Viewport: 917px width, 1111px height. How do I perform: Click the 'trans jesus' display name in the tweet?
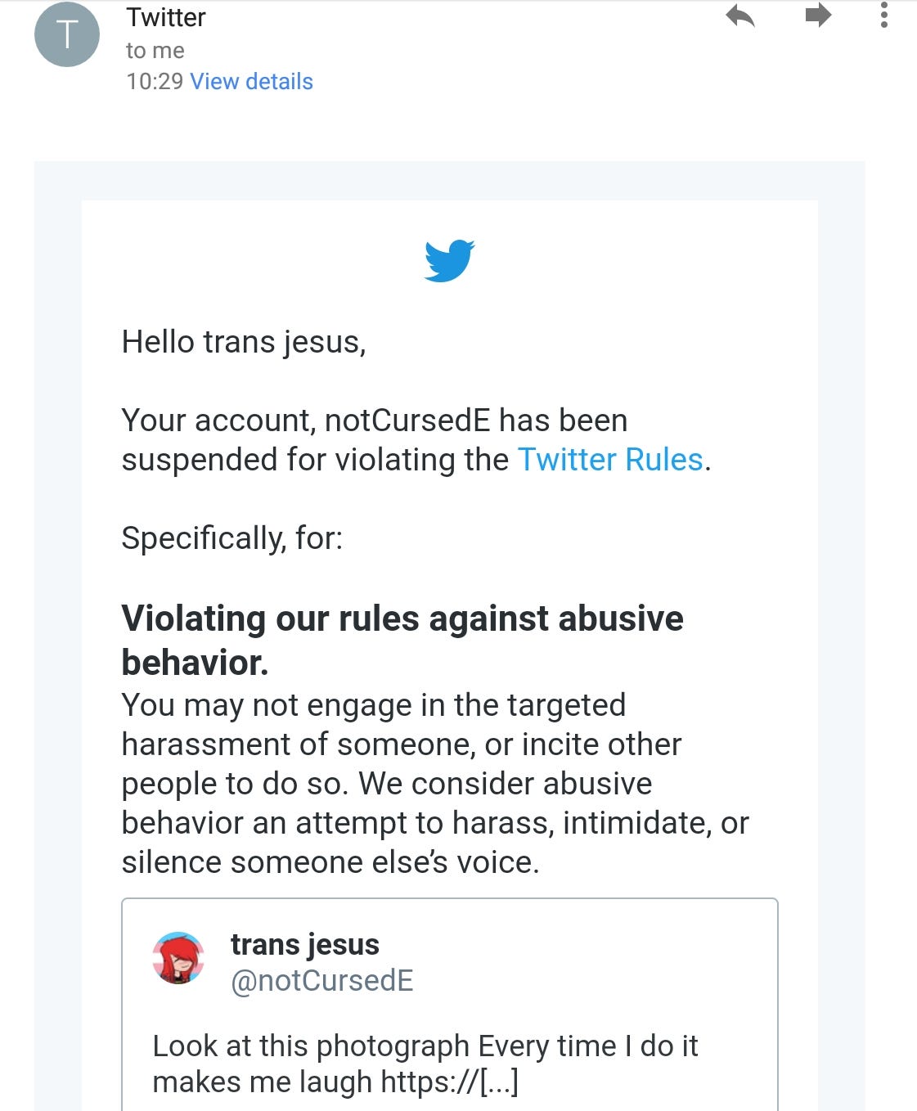[x=304, y=944]
